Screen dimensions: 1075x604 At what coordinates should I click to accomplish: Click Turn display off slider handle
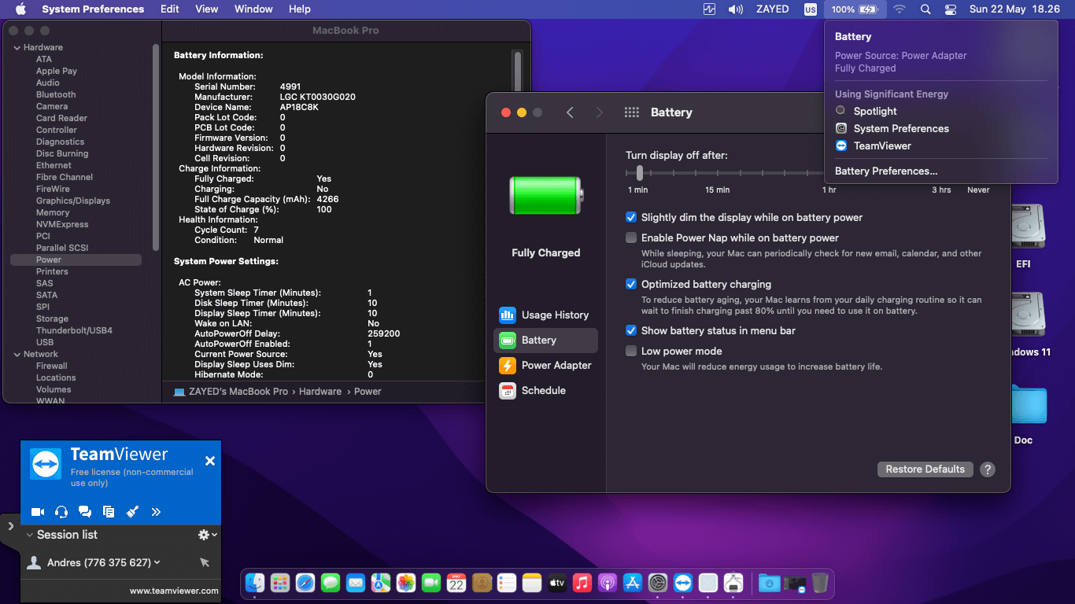(x=640, y=172)
